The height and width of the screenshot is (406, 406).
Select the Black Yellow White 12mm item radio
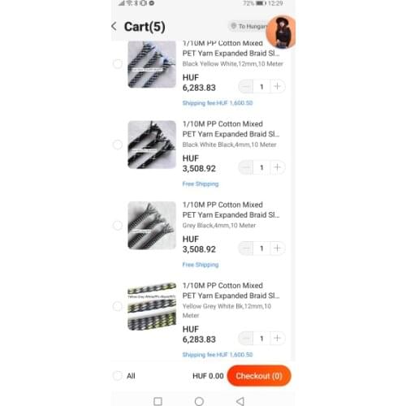[x=118, y=64]
